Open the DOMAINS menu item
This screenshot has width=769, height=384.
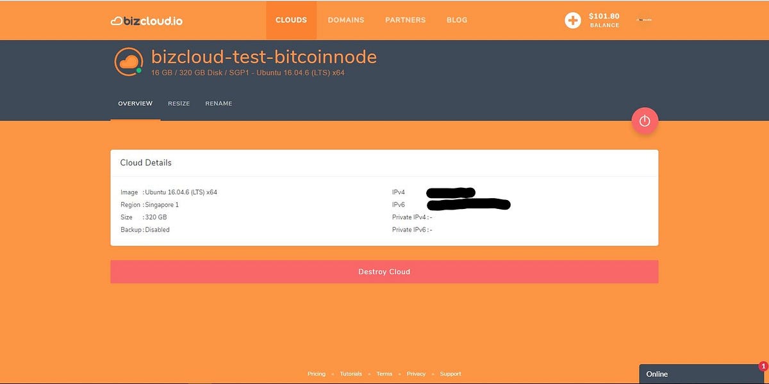(346, 20)
